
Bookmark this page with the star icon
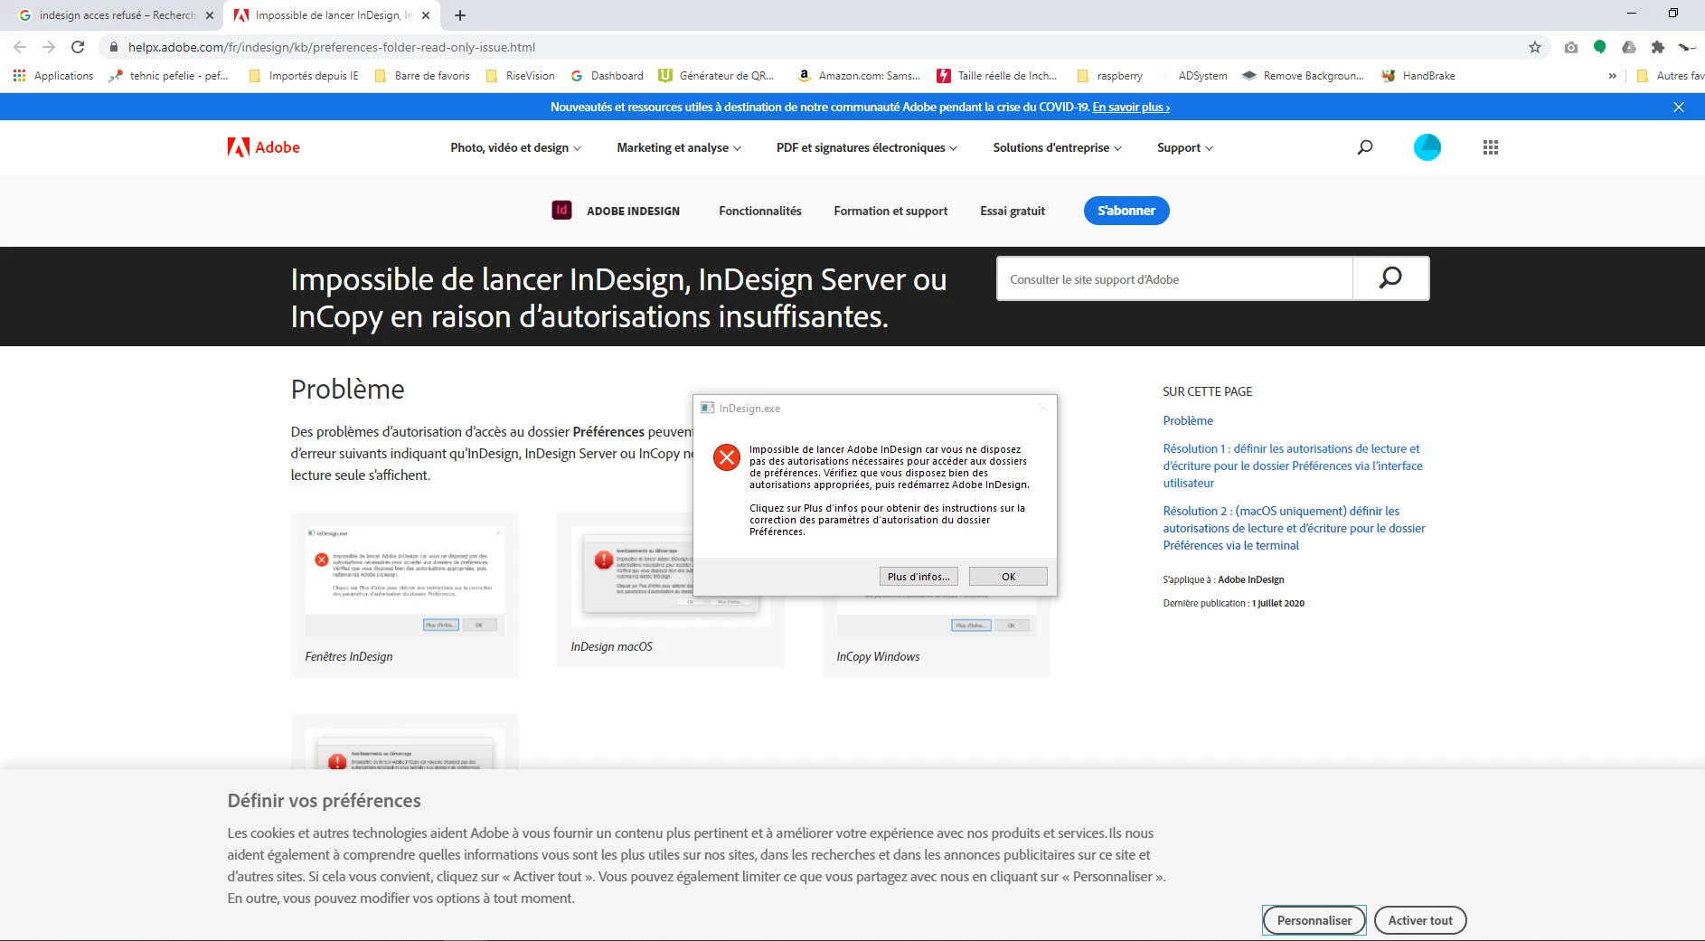pyautogui.click(x=1535, y=47)
